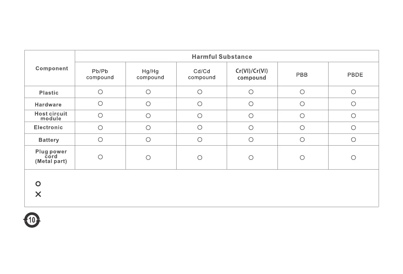Image resolution: width=403 pixels, height=274 pixels.
Task: Select the Harmful Substance header
Action: tap(222, 57)
